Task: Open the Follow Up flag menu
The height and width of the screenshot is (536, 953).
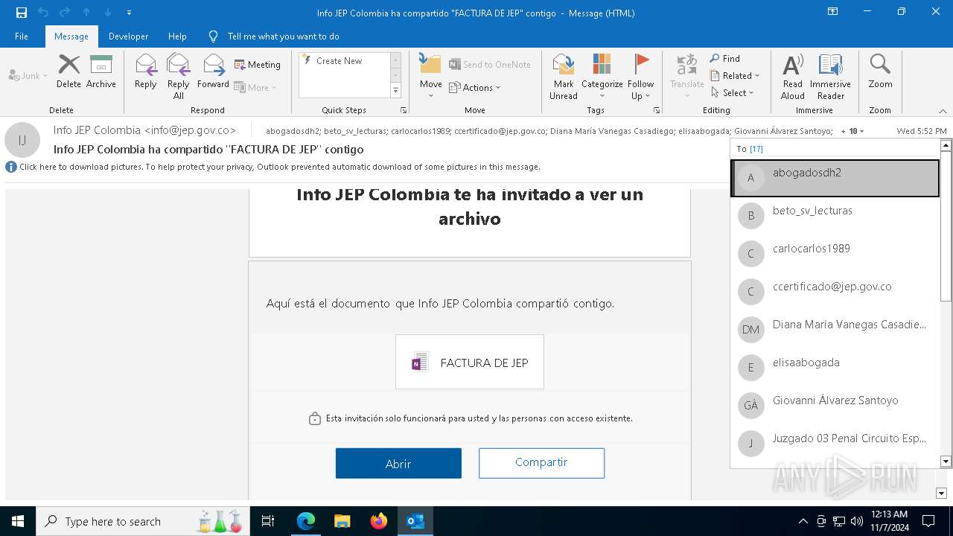Action: [640, 77]
